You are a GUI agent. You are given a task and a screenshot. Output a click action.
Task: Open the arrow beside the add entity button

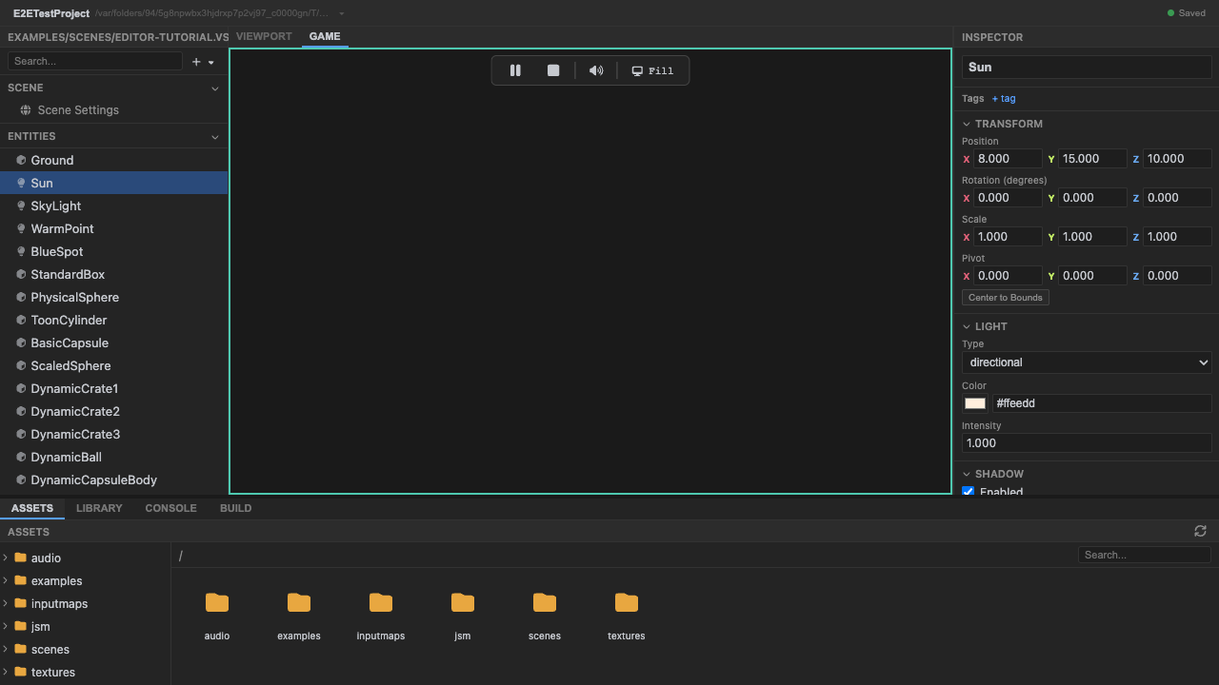tap(211, 62)
